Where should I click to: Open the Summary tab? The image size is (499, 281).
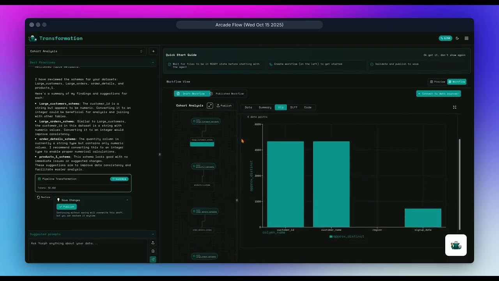pos(265,107)
